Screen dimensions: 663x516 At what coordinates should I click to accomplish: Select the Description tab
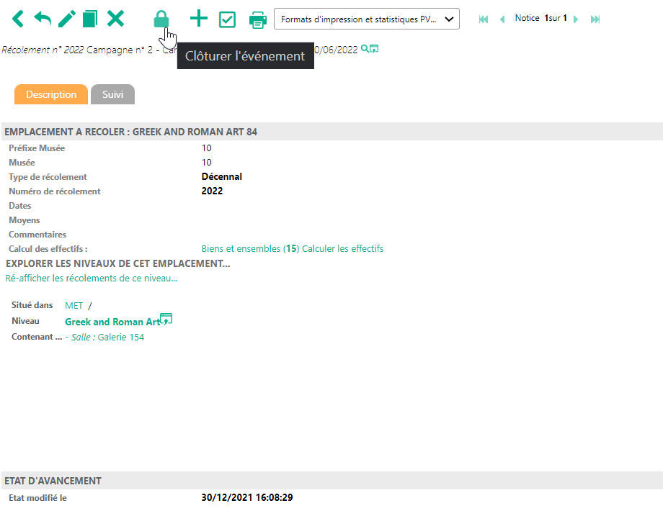(51, 94)
